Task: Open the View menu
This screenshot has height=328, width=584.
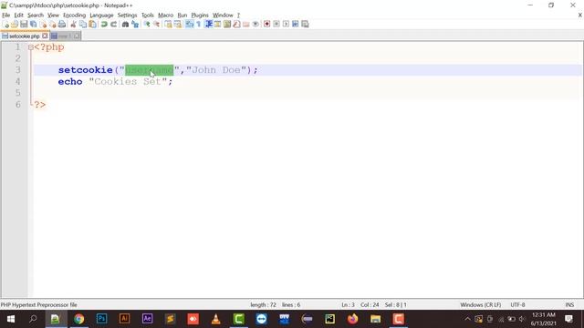Action: [53, 15]
